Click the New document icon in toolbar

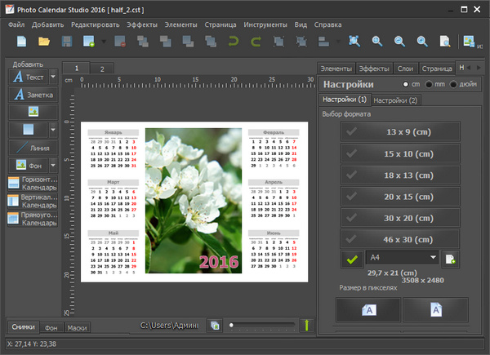pyautogui.click(x=20, y=41)
